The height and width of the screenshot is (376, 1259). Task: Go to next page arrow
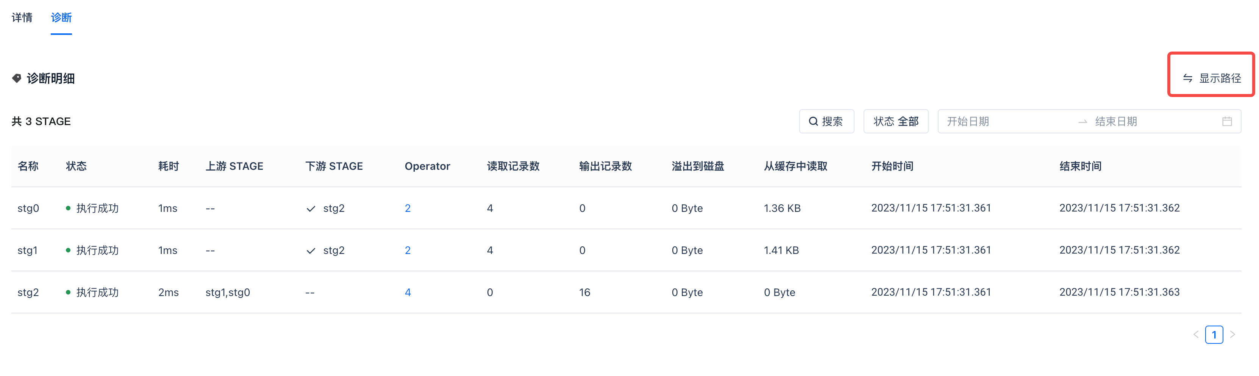click(1232, 334)
